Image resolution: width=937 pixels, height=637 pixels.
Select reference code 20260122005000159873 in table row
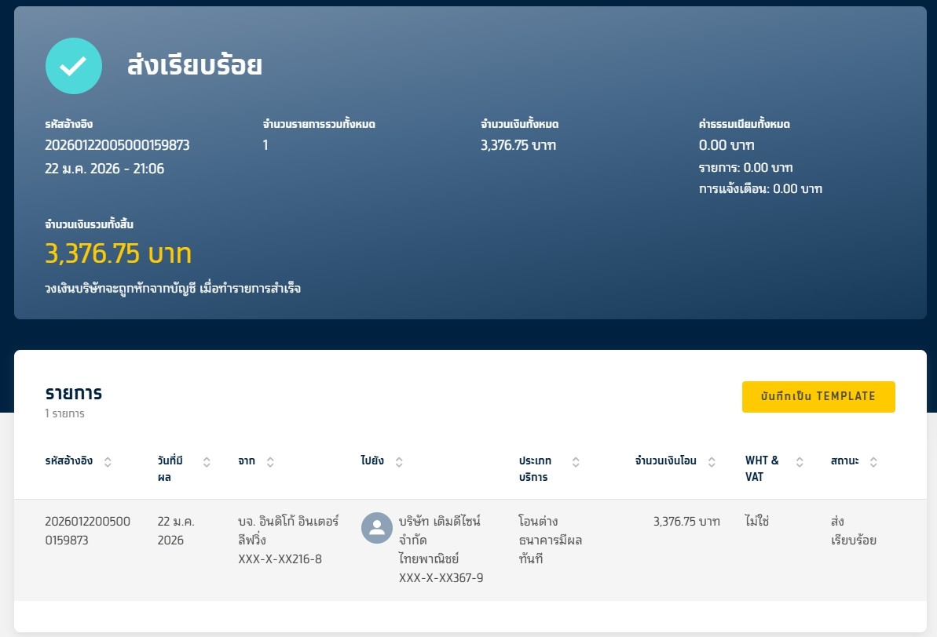(x=77, y=530)
